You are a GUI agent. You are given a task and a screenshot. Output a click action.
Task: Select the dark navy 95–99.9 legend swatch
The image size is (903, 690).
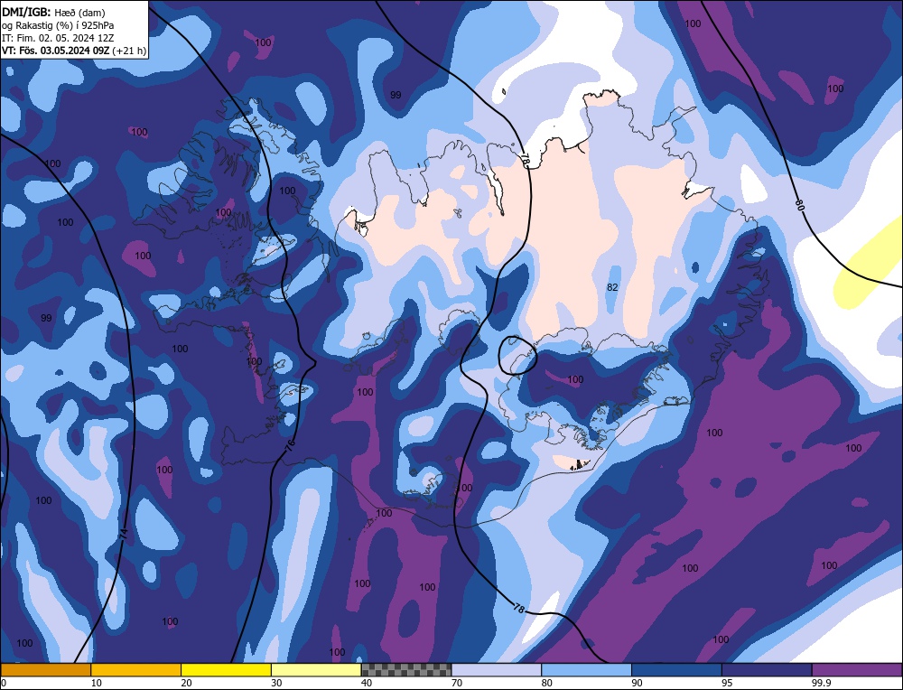click(x=767, y=670)
